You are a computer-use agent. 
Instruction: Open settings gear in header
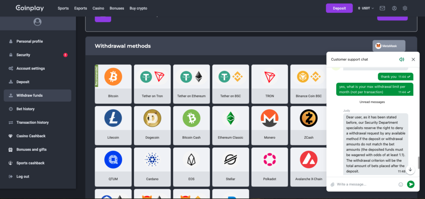pos(405,8)
